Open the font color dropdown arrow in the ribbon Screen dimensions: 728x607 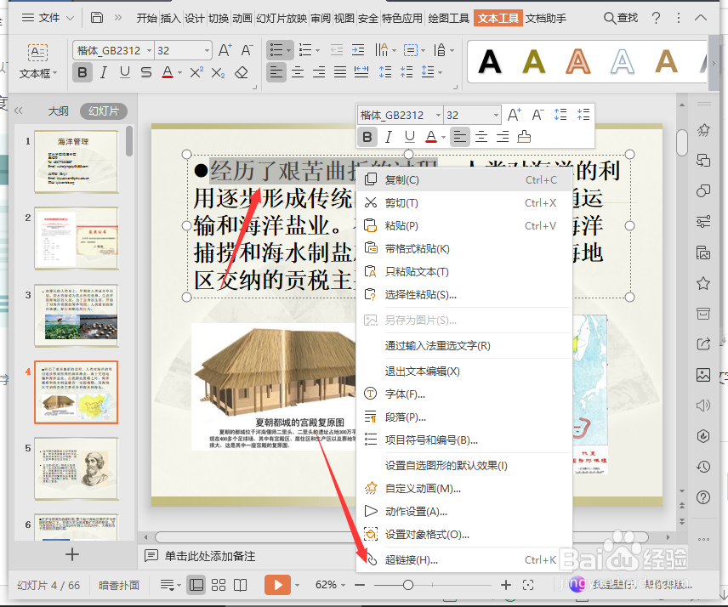[179, 73]
